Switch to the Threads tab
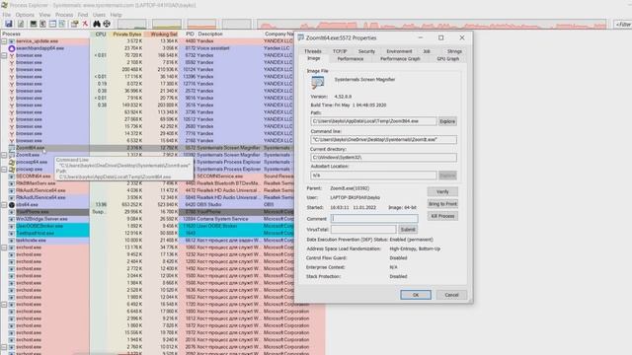This screenshot has width=632, height=355. tap(313, 51)
